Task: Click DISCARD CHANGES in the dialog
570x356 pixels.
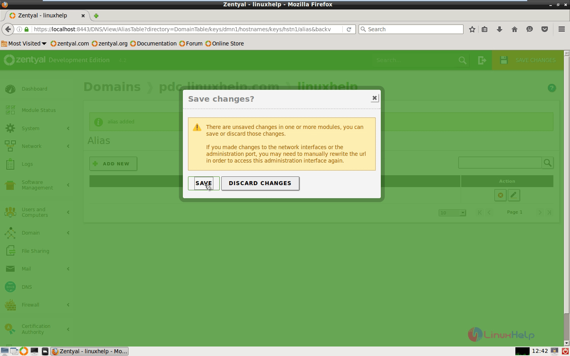Action: point(260,183)
